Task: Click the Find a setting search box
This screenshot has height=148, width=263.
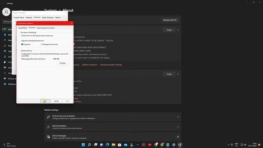Action: coord(7,22)
